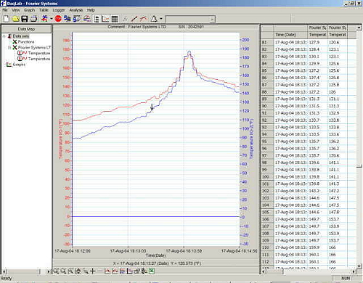363x283 pixels.
Task: Click the plus Add cursor icon
Action: 93,271
